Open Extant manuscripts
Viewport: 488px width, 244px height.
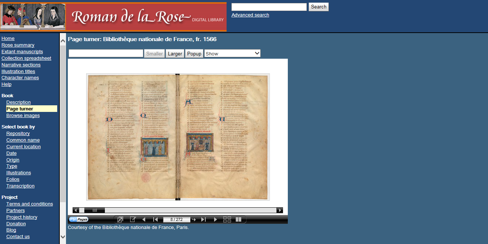point(22,52)
